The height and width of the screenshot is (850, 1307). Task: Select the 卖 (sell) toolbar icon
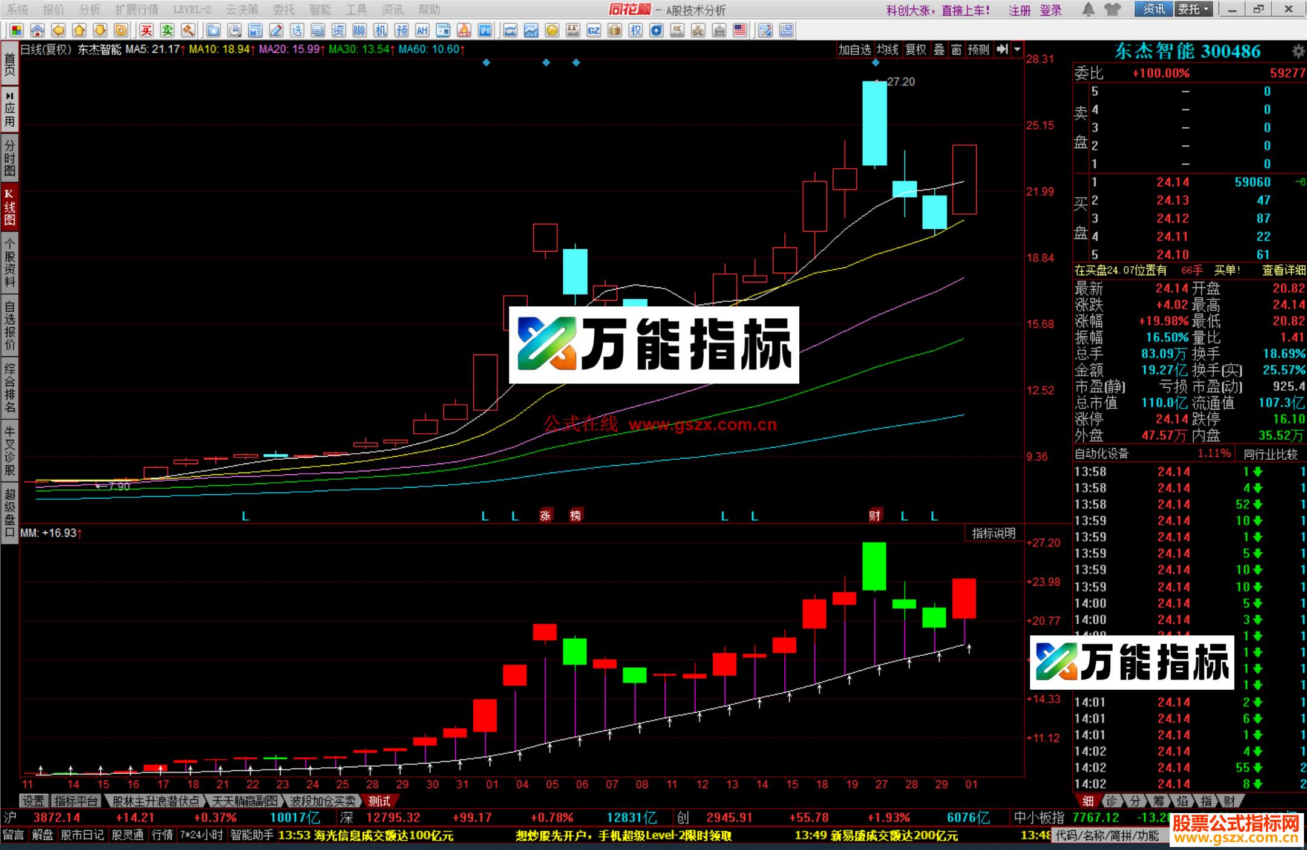168,30
